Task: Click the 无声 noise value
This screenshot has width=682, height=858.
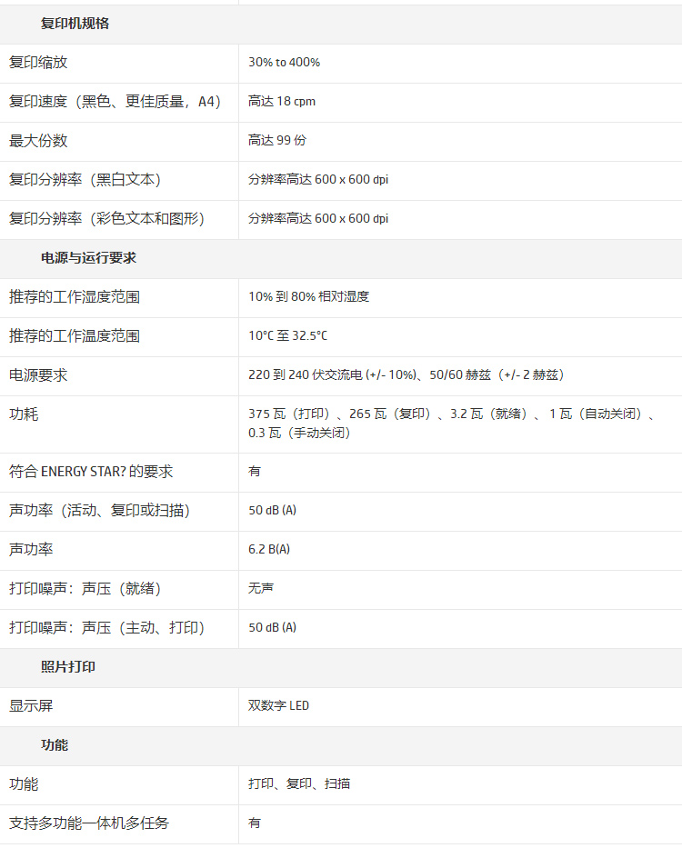Action: coord(261,589)
